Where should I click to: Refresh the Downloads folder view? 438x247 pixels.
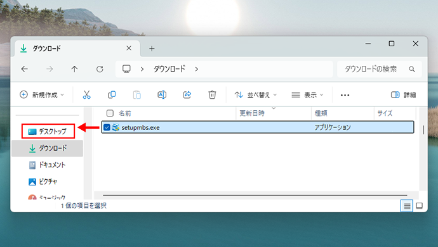click(x=100, y=69)
